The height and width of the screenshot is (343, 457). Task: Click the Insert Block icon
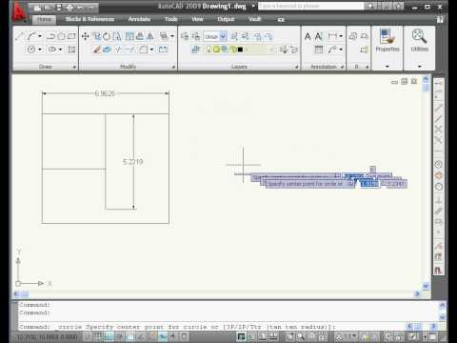(353, 36)
